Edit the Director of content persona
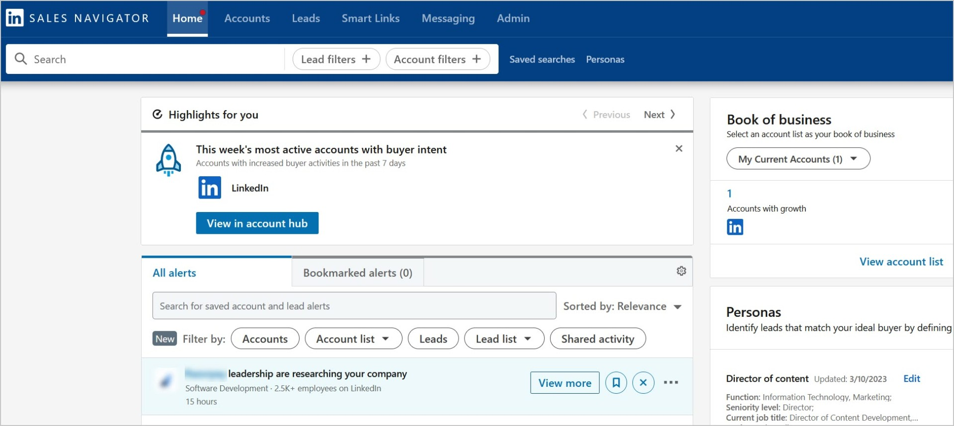The height and width of the screenshot is (426, 954). (912, 378)
